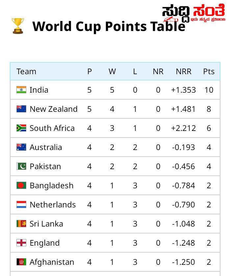The image size is (230, 276).
Task: Click the gold trophy icon
Action: (18, 26)
